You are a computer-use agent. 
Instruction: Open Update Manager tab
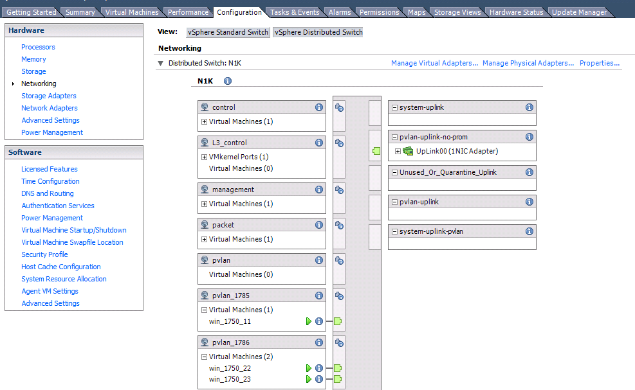pos(580,12)
